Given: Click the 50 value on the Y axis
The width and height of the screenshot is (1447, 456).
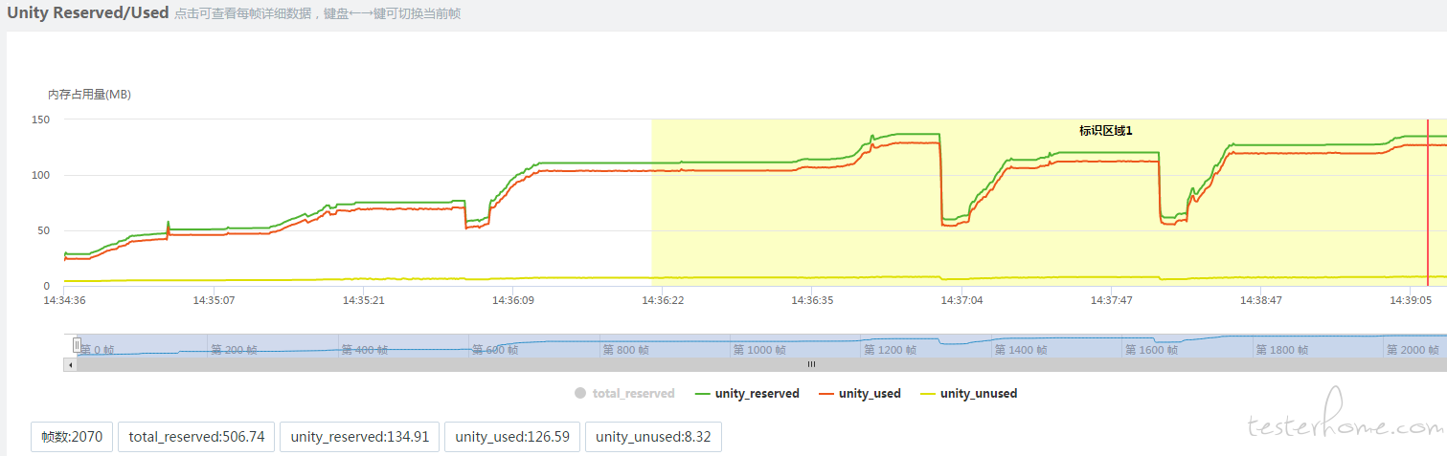Looking at the screenshot, I should tap(44, 230).
